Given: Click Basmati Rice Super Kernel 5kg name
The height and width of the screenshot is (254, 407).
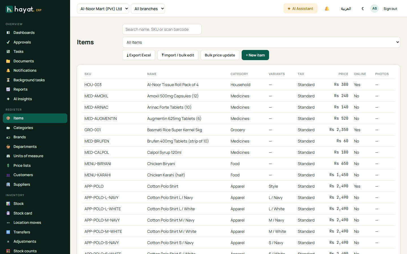Looking at the screenshot, I should pos(175,130).
